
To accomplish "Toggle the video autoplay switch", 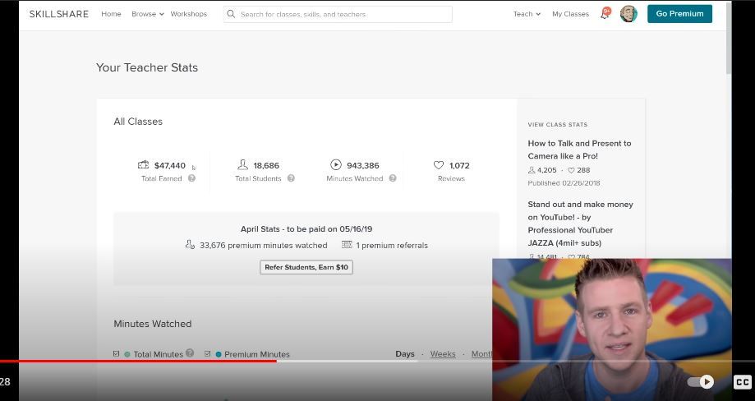I will (x=701, y=382).
